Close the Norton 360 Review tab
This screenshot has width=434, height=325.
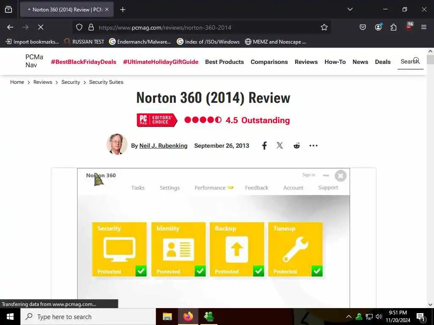(x=107, y=10)
